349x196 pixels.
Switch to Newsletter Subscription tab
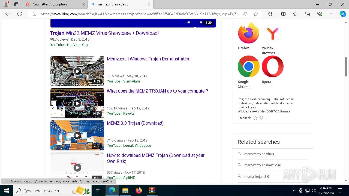(55, 4)
